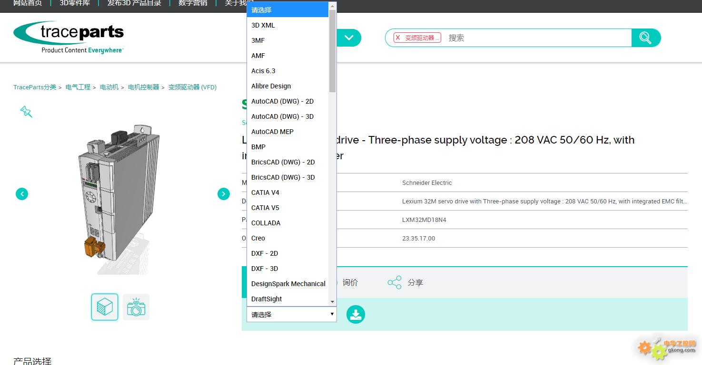
Task: Click the 分享 share label
Action: click(x=415, y=283)
